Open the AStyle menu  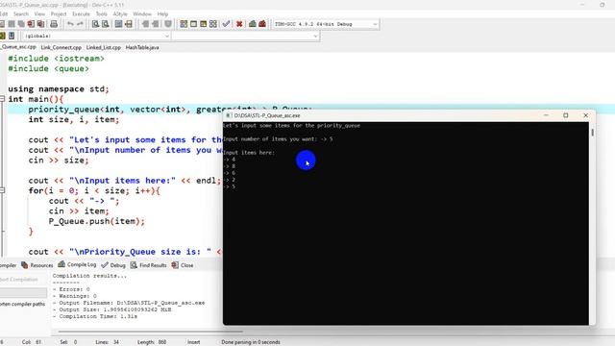(120, 13)
